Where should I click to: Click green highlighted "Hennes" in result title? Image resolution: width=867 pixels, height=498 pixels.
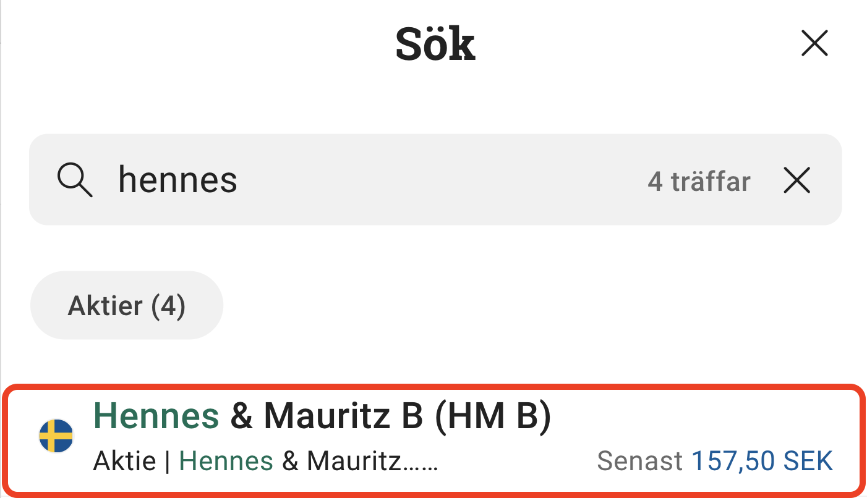(156, 416)
